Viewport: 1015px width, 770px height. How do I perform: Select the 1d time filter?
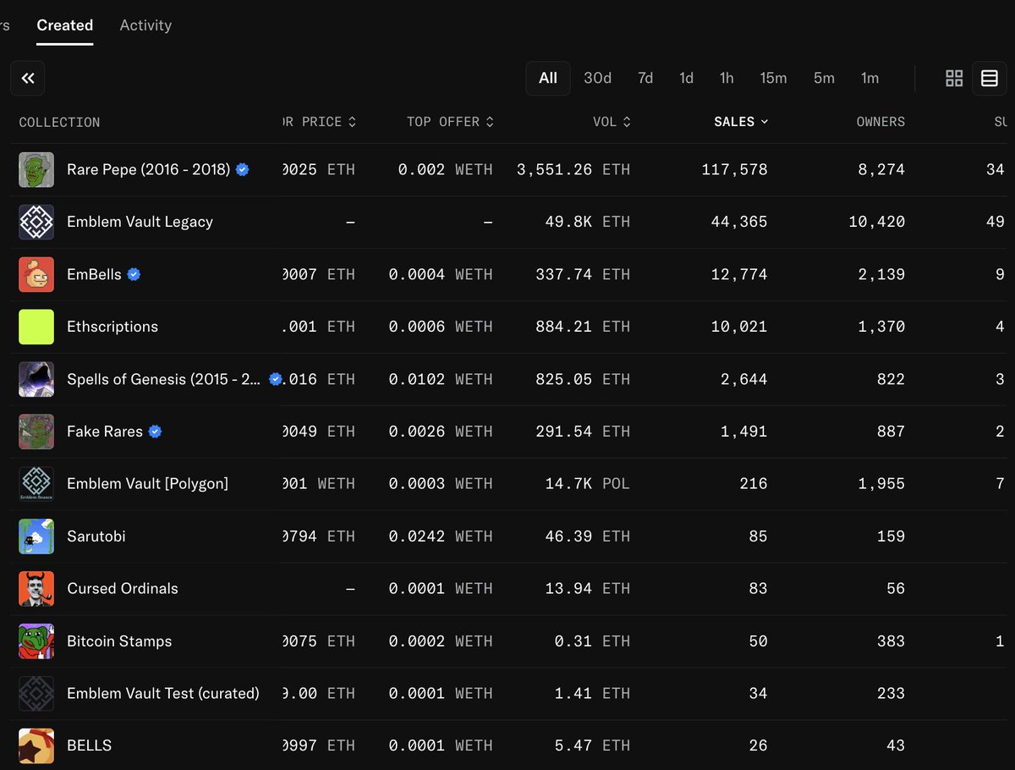click(x=686, y=78)
